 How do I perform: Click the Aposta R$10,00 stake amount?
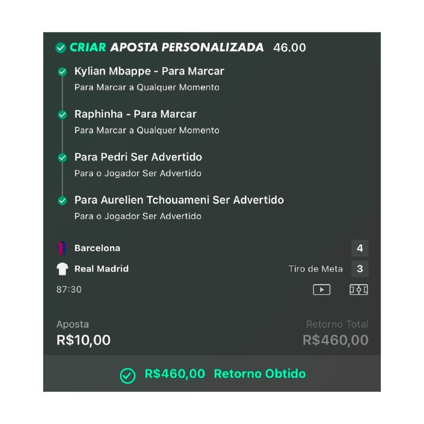coord(84,340)
